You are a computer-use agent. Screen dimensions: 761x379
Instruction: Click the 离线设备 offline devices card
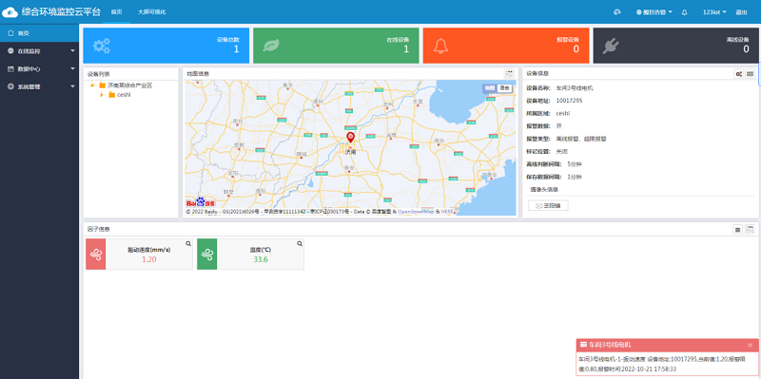point(675,46)
